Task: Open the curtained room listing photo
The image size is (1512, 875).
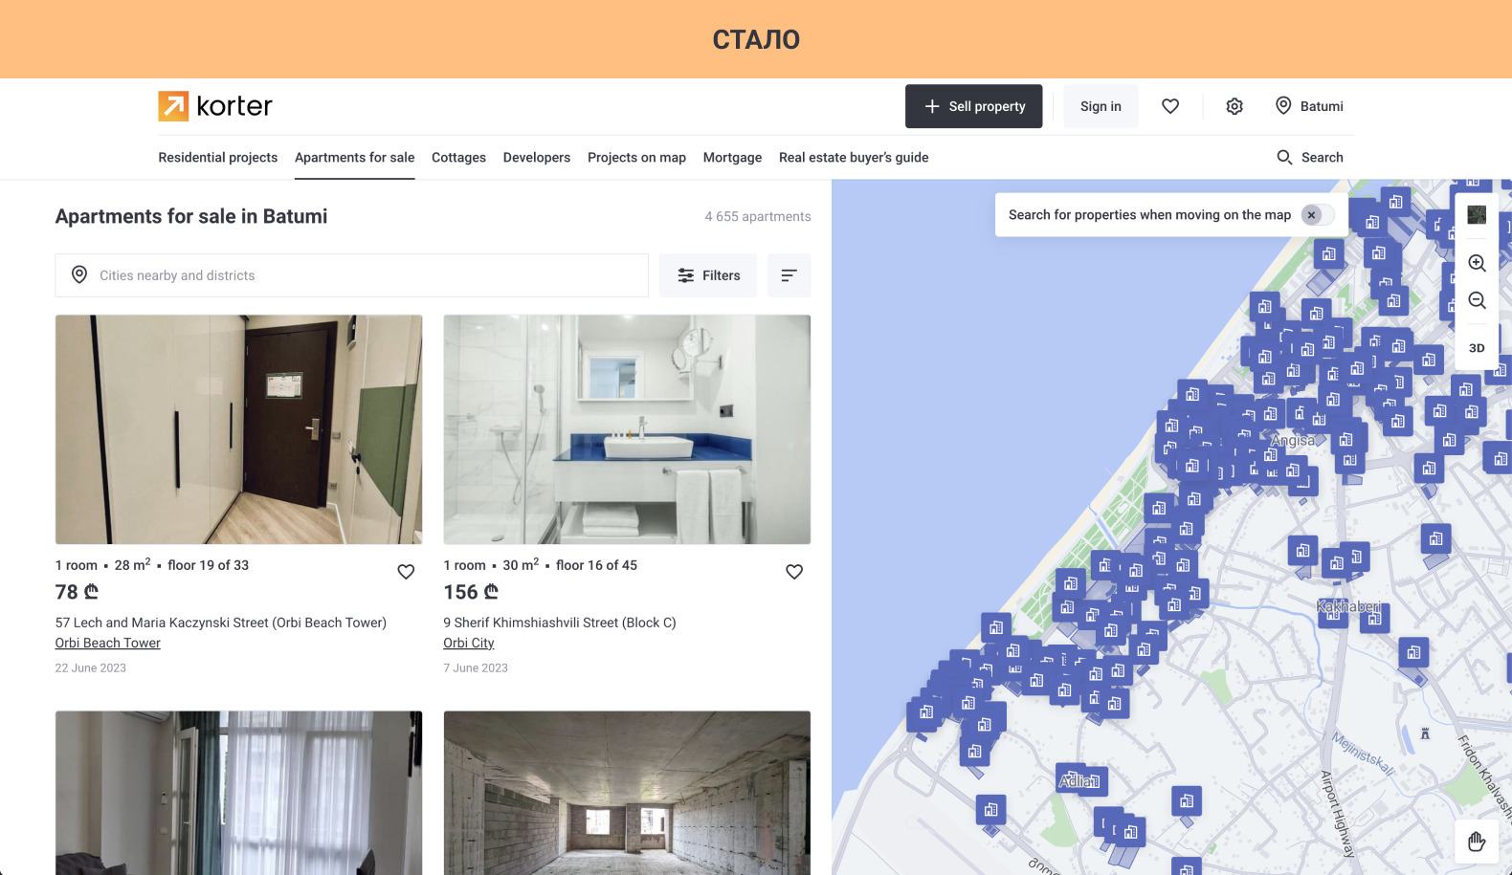Action: pos(238,793)
